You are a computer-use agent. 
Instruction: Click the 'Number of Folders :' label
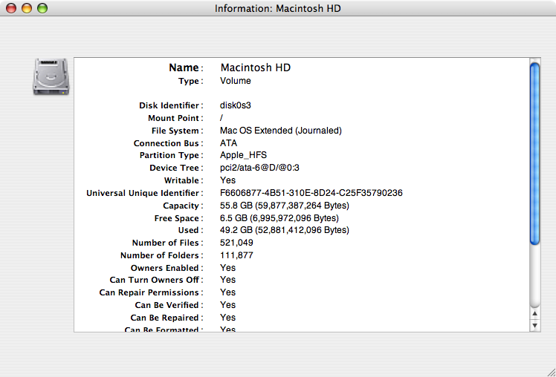(x=162, y=255)
